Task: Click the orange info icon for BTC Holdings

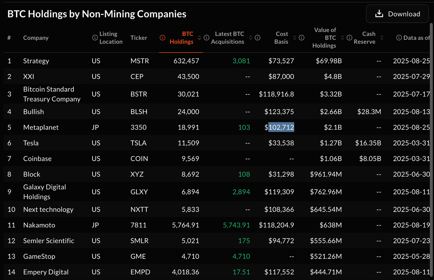Action: pos(162,38)
